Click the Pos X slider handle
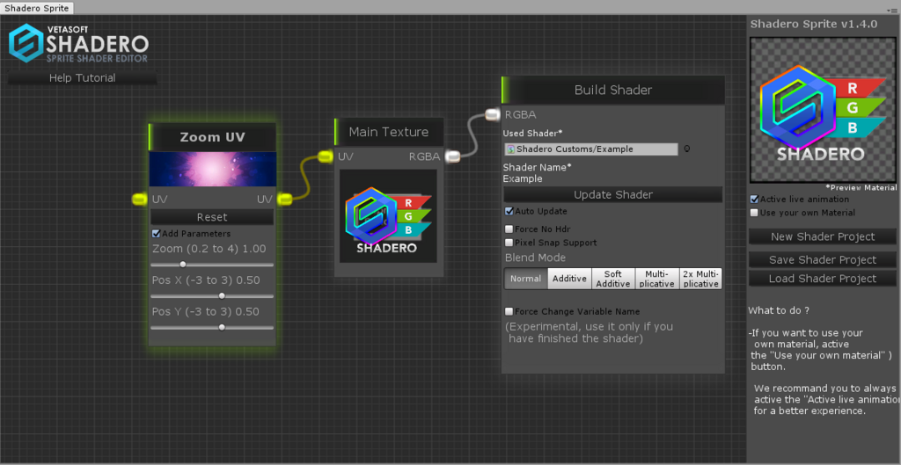This screenshot has height=465, width=901. tap(222, 296)
